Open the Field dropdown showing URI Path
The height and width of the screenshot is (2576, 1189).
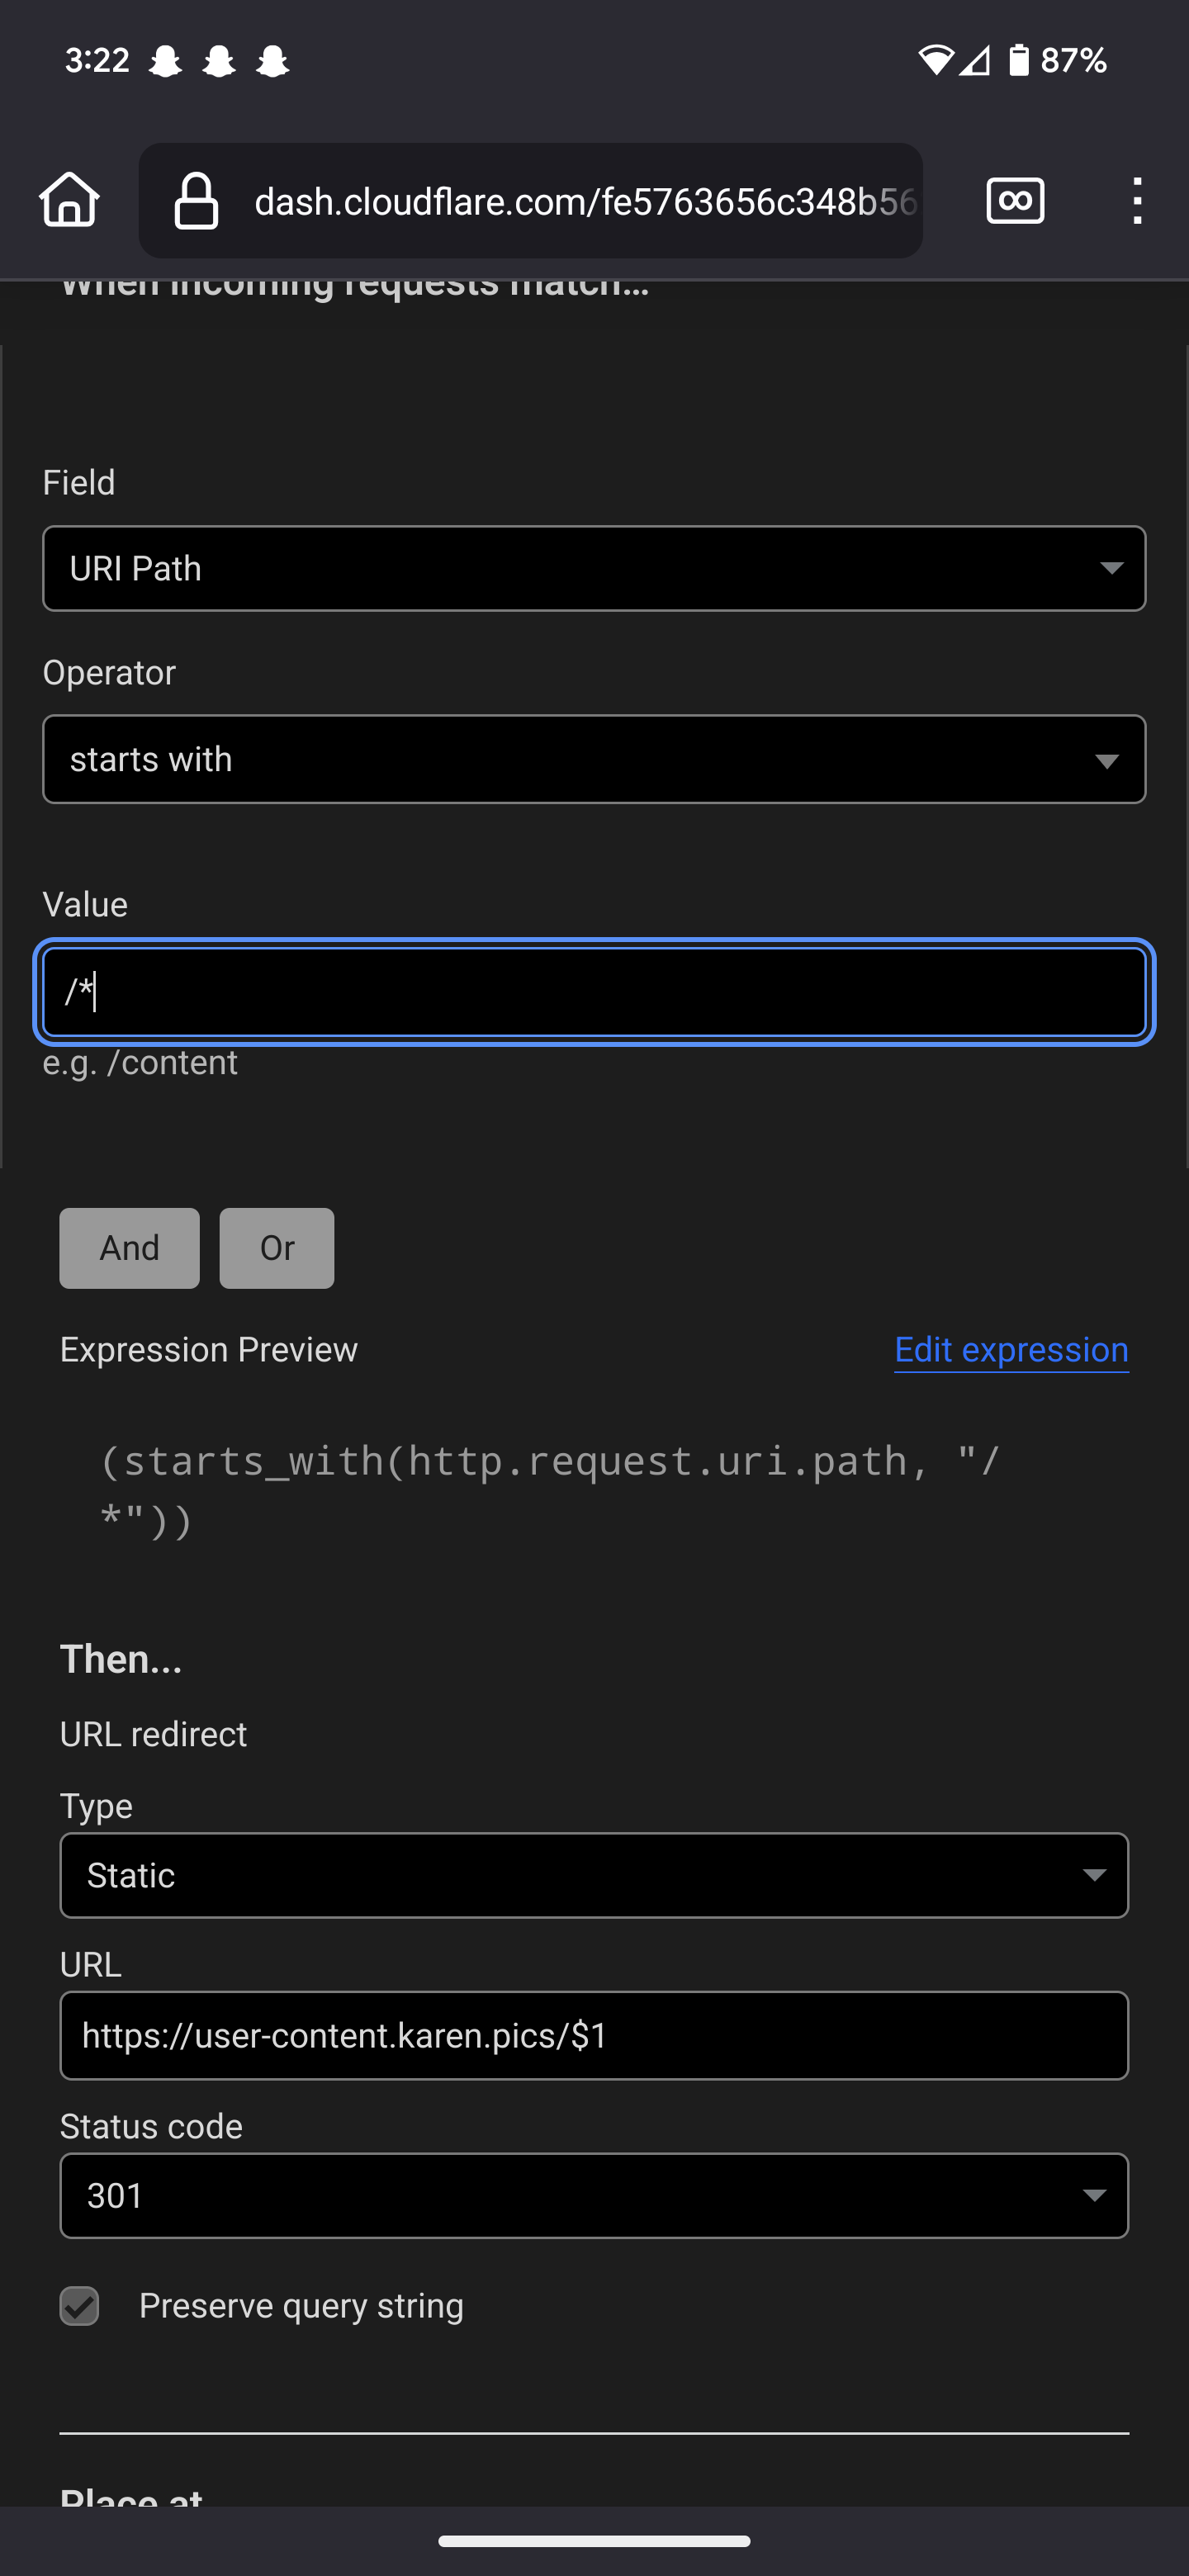tap(594, 568)
